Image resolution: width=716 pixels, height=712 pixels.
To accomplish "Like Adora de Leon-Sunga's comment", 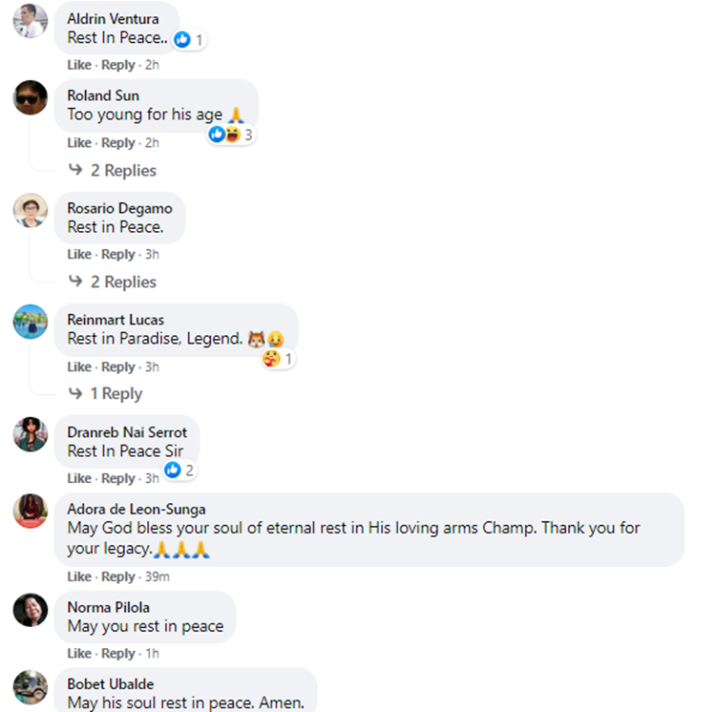I will (79, 576).
